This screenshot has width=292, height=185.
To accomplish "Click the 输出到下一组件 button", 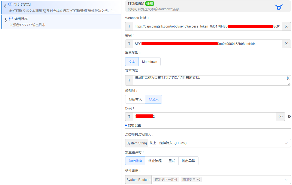I will click(x=166, y=179).
